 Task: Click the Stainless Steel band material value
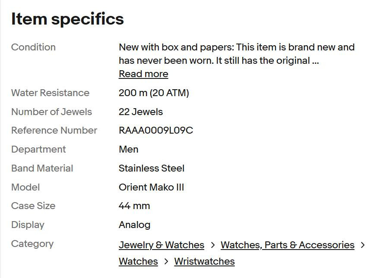[x=152, y=168]
